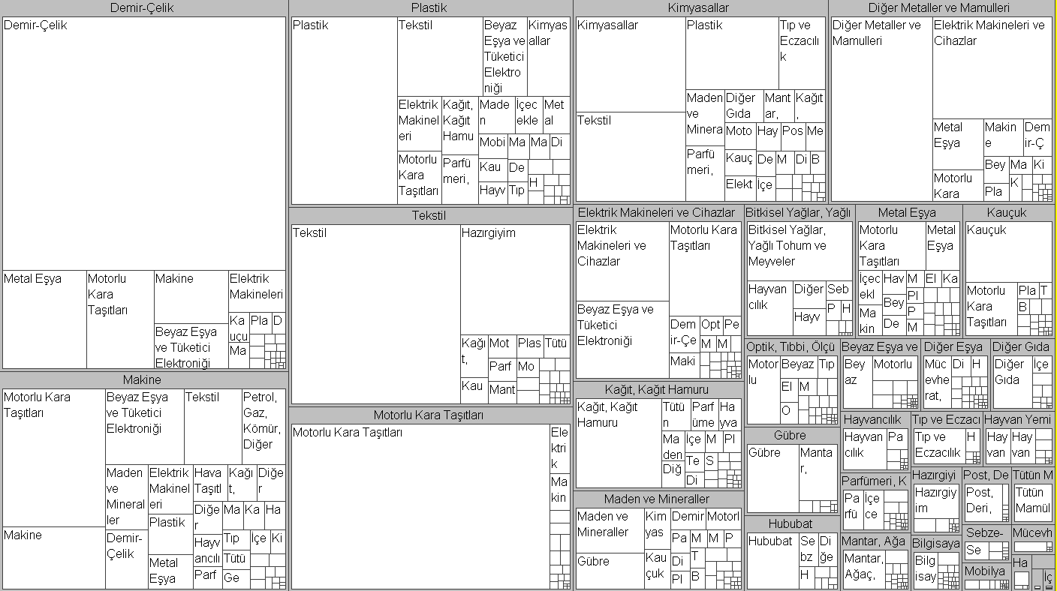Click Motorlu Kara Taşıtları group header
Image resolution: width=1057 pixels, height=591 pixels.
(429, 415)
